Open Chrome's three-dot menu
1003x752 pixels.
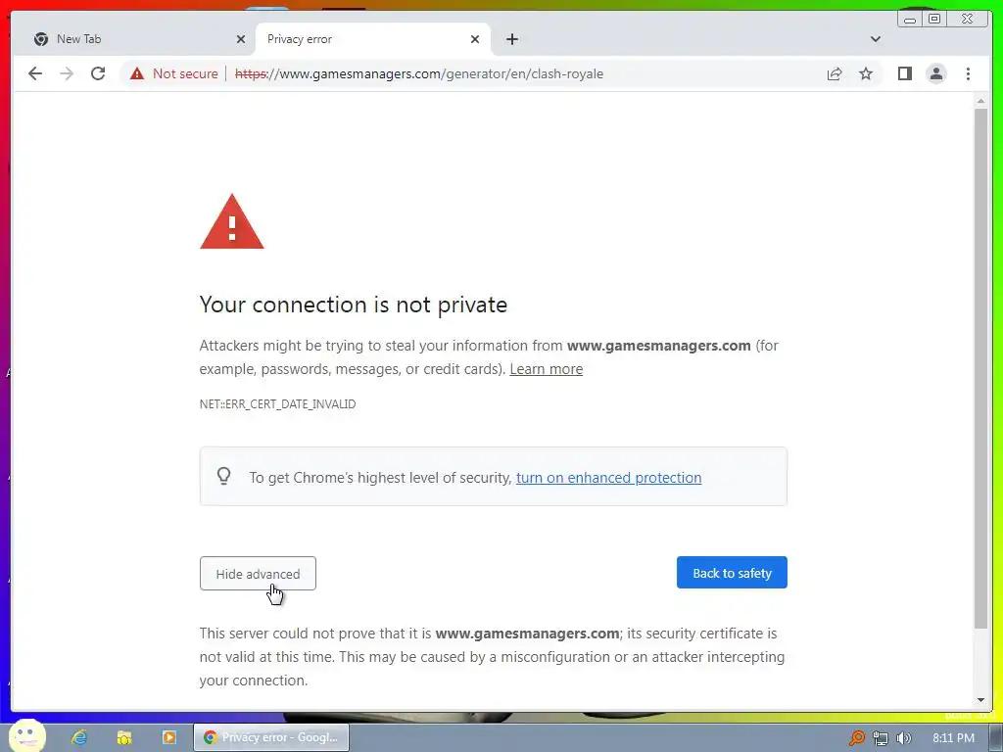click(x=968, y=73)
